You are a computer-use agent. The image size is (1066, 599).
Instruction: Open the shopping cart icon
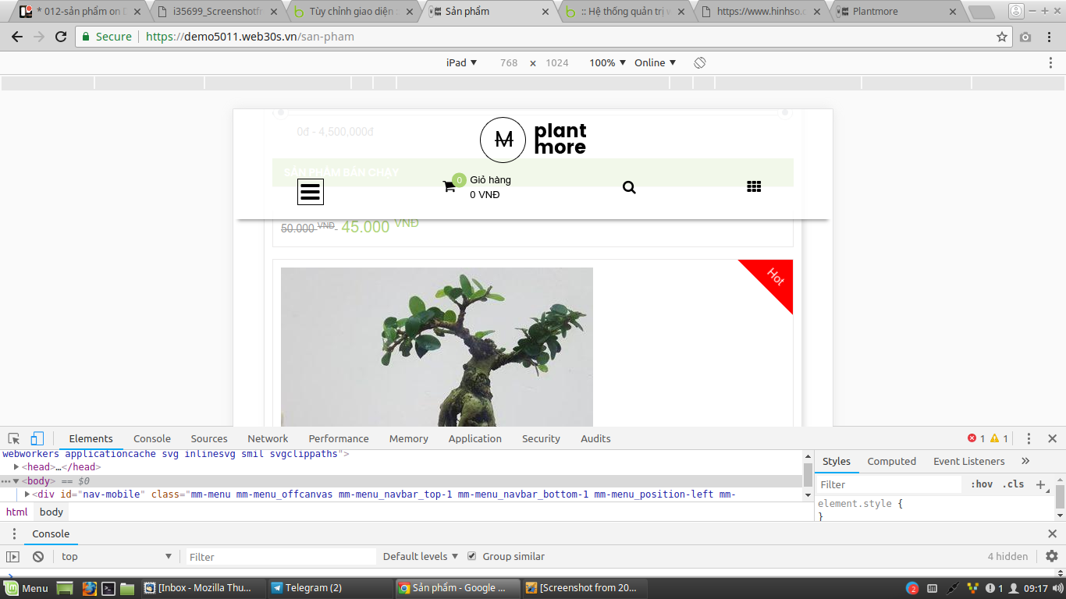coord(449,186)
